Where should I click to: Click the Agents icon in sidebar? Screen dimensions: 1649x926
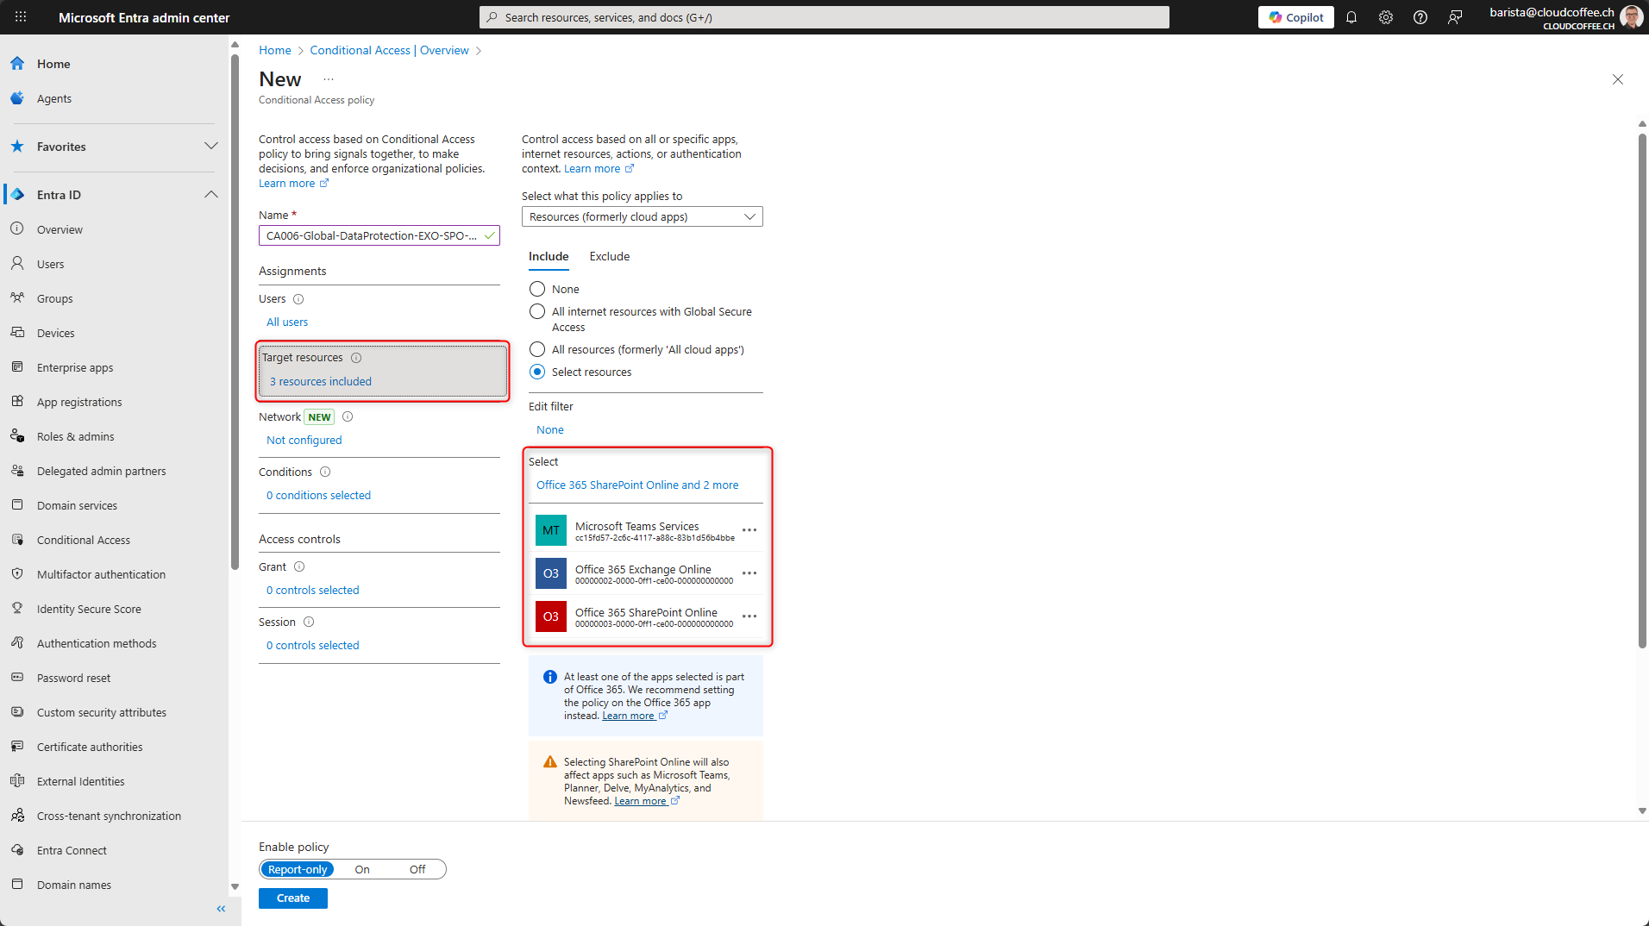(x=17, y=98)
